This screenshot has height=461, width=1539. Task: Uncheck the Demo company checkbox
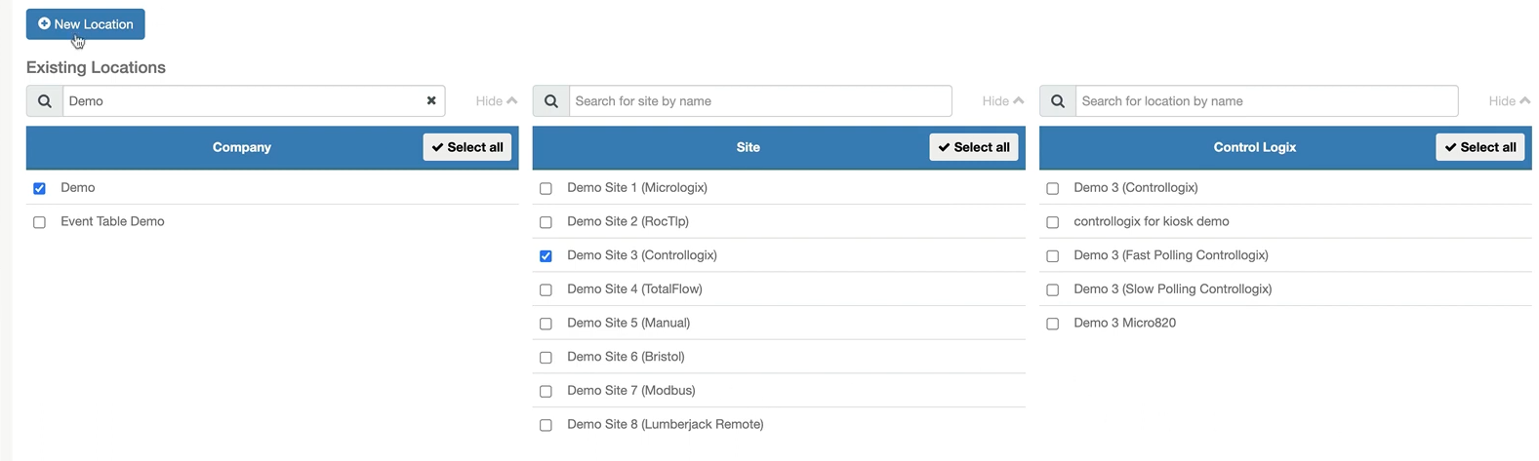(x=40, y=189)
